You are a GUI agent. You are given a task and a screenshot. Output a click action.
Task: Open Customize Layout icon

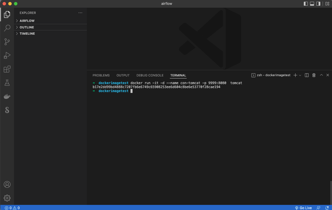tap(327, 4)
